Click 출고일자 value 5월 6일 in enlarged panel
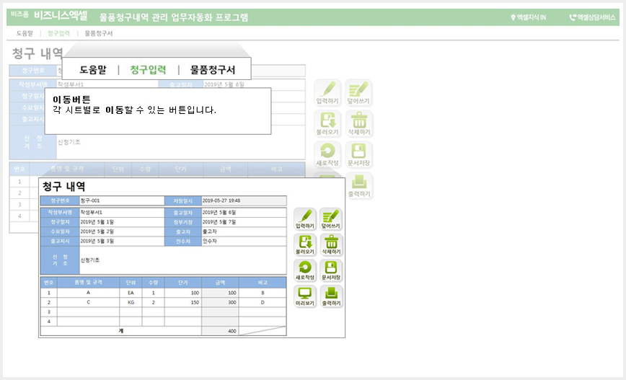Screen dimensions: 626x380 click(244, 212)
